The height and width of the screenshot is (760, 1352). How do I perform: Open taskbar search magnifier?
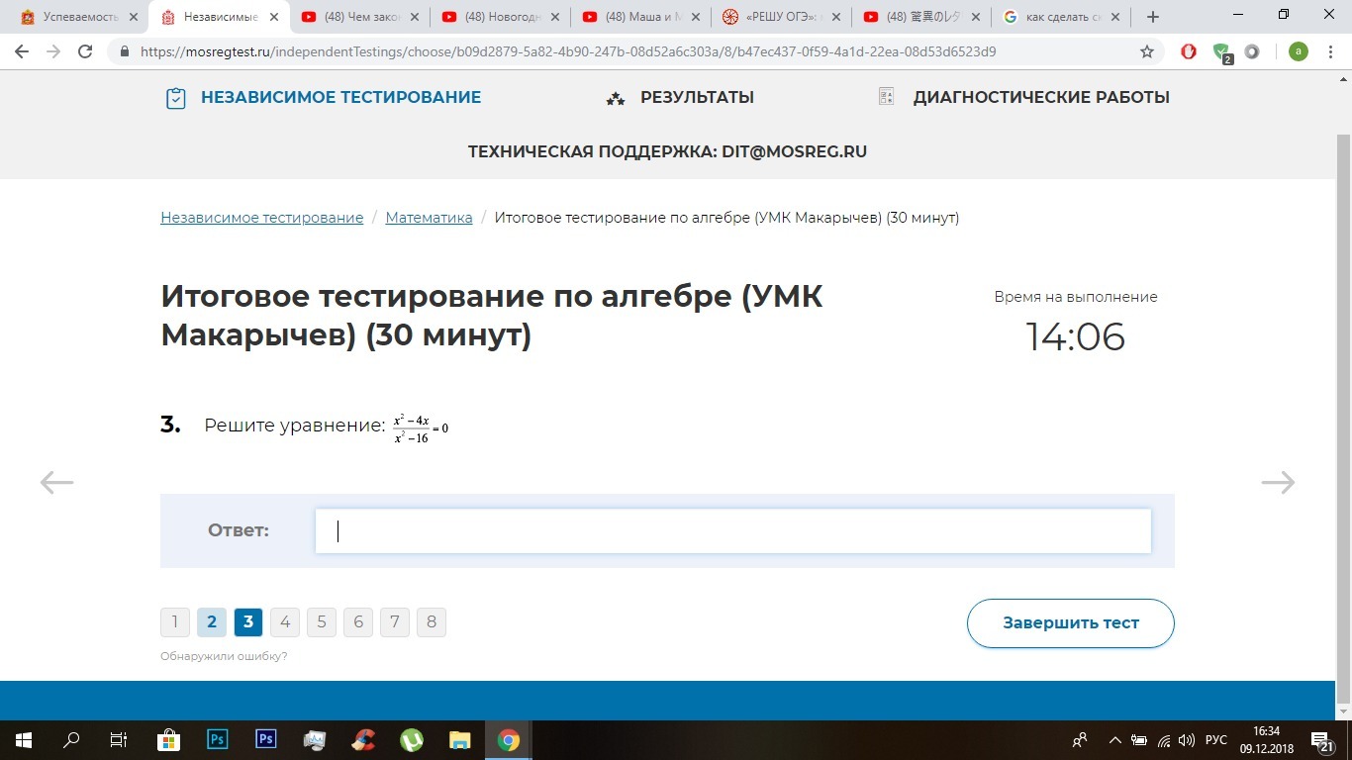71,740
